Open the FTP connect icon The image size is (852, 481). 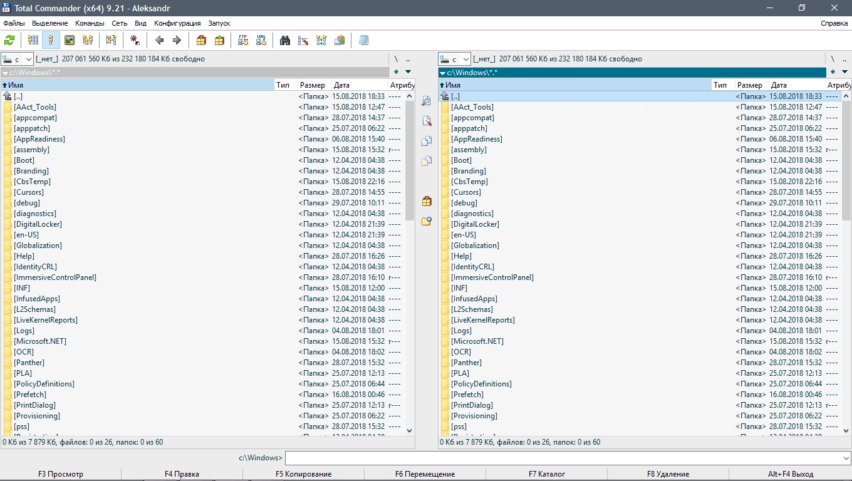point(243,40)
